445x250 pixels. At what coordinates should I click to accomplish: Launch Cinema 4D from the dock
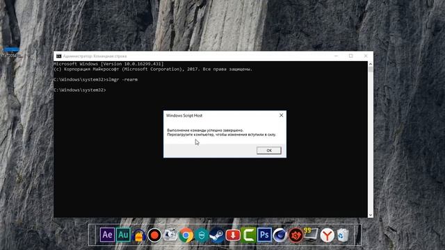pos(280,235)
